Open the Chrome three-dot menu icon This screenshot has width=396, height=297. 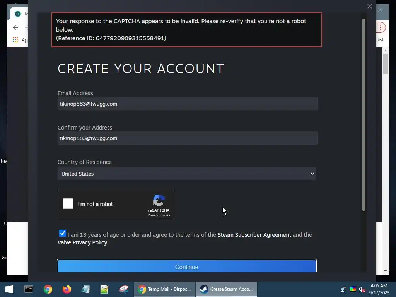(x=381, y=27)
